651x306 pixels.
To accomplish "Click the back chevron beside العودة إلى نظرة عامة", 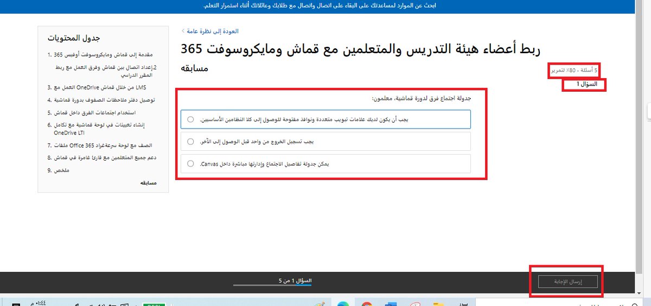I will pos(183,31).
